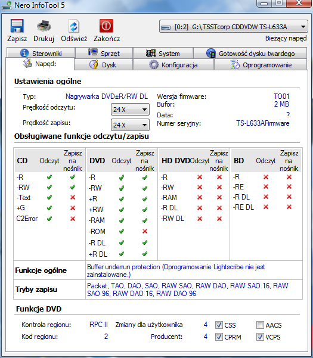Close the Nero InfoTool window
This screenshot has height=358, width=313.
click(x=299, y=3)
